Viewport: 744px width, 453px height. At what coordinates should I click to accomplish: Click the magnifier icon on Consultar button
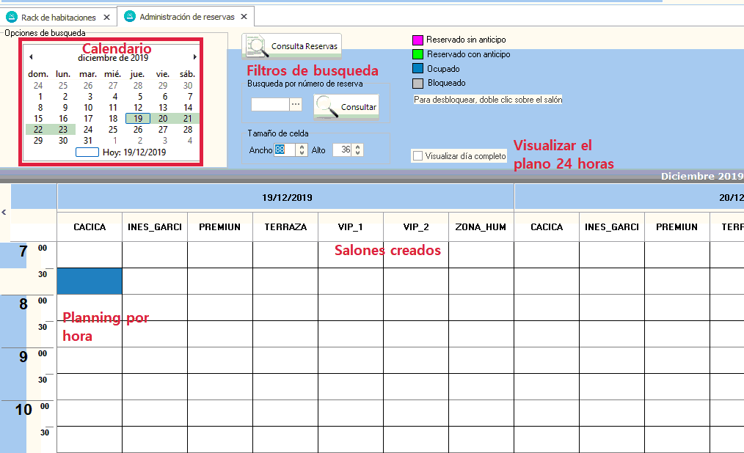coord(327,107)
